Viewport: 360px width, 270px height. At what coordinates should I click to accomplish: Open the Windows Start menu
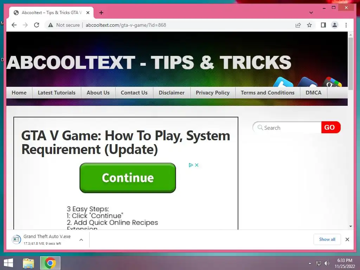click(x=8, y=263)
